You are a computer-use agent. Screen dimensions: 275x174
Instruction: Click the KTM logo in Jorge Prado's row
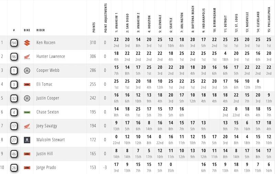27,168
